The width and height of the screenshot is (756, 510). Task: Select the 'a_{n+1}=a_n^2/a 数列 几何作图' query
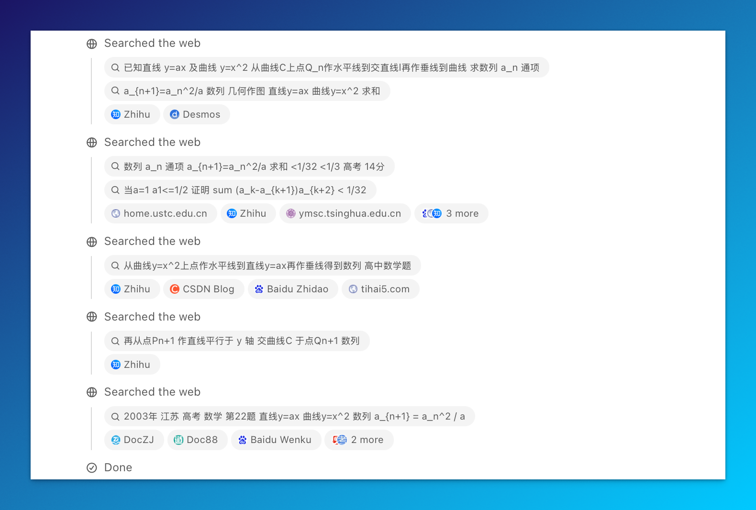(x=247, y=91)
